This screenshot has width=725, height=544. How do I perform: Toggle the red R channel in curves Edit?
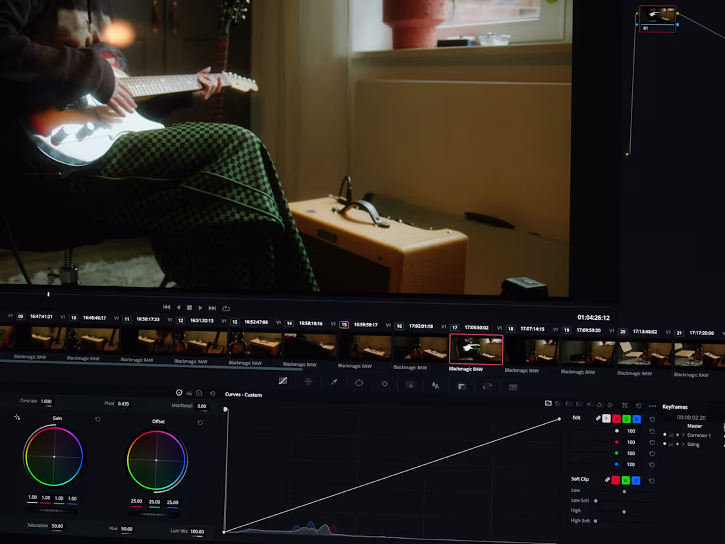[616, 419]
